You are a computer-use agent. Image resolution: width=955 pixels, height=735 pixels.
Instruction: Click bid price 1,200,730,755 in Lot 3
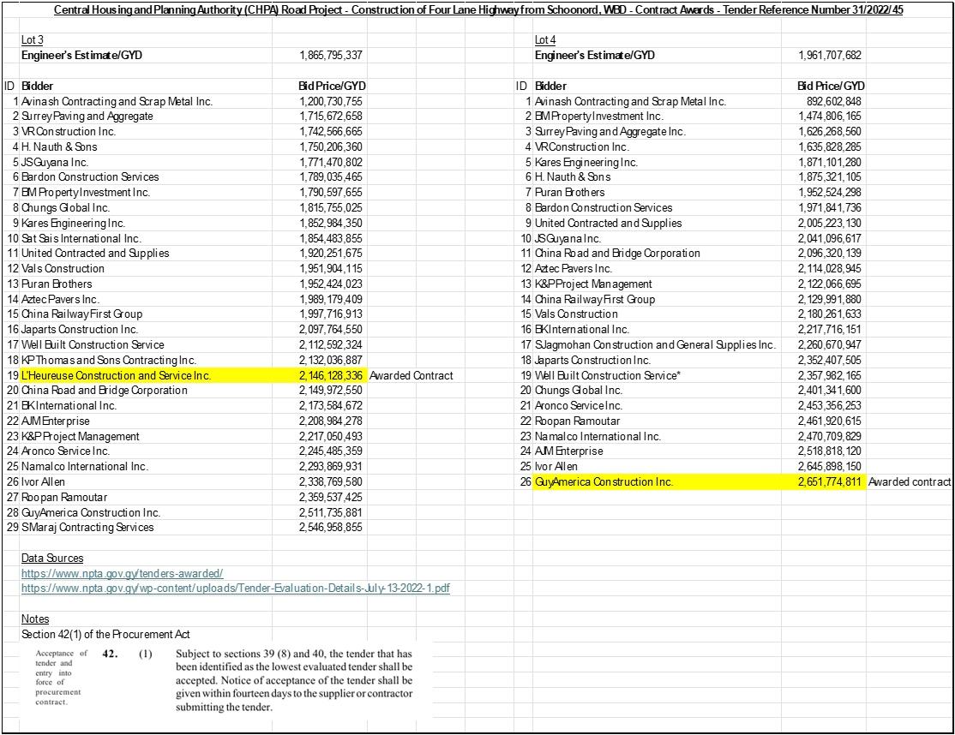tap(331, 102)
